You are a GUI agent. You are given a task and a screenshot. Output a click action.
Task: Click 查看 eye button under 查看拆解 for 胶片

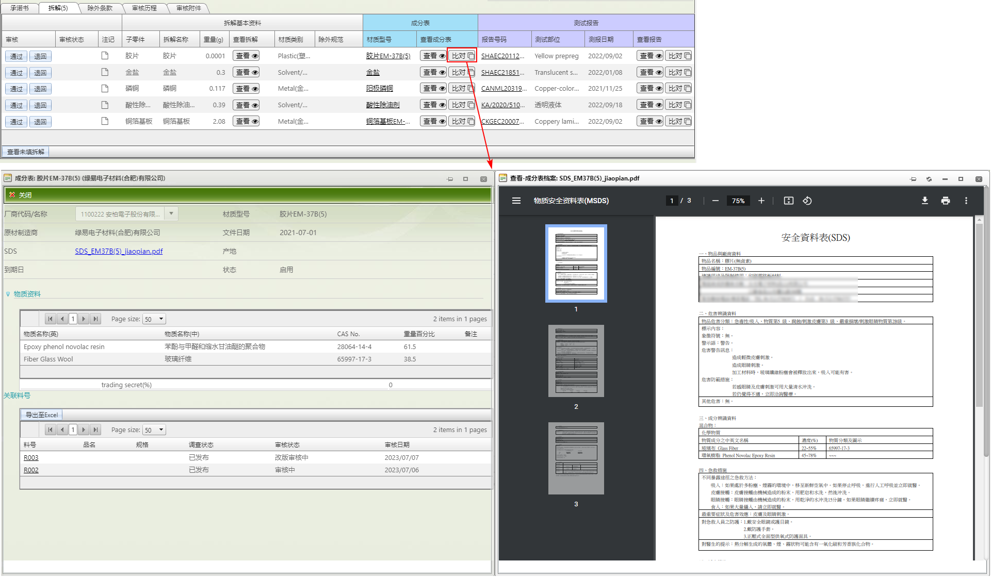click(x=247, y=56)
